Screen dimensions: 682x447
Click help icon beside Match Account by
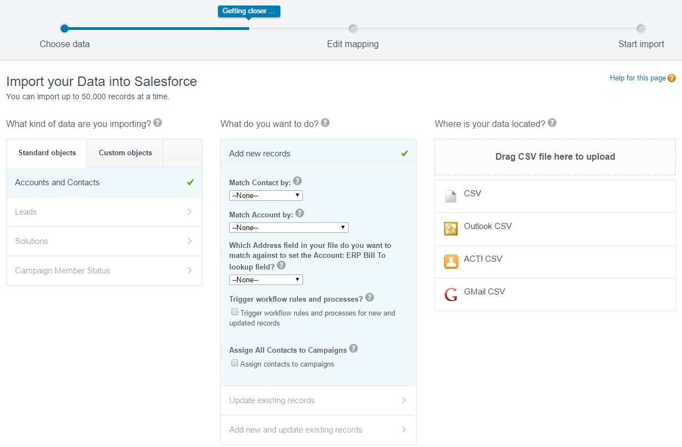pyautogui.click(x=300, y=213)
